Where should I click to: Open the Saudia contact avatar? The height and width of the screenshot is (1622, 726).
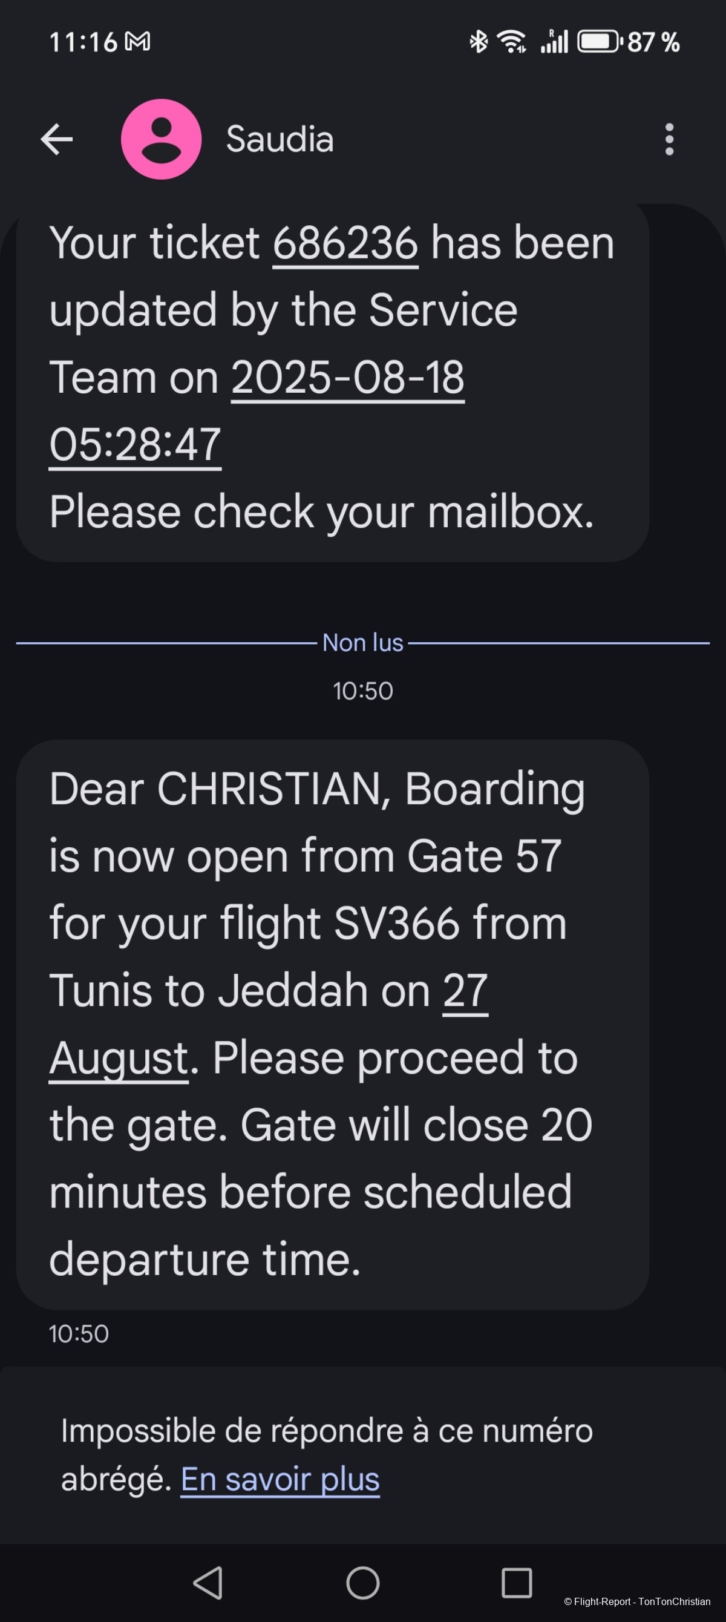point(161,139)
